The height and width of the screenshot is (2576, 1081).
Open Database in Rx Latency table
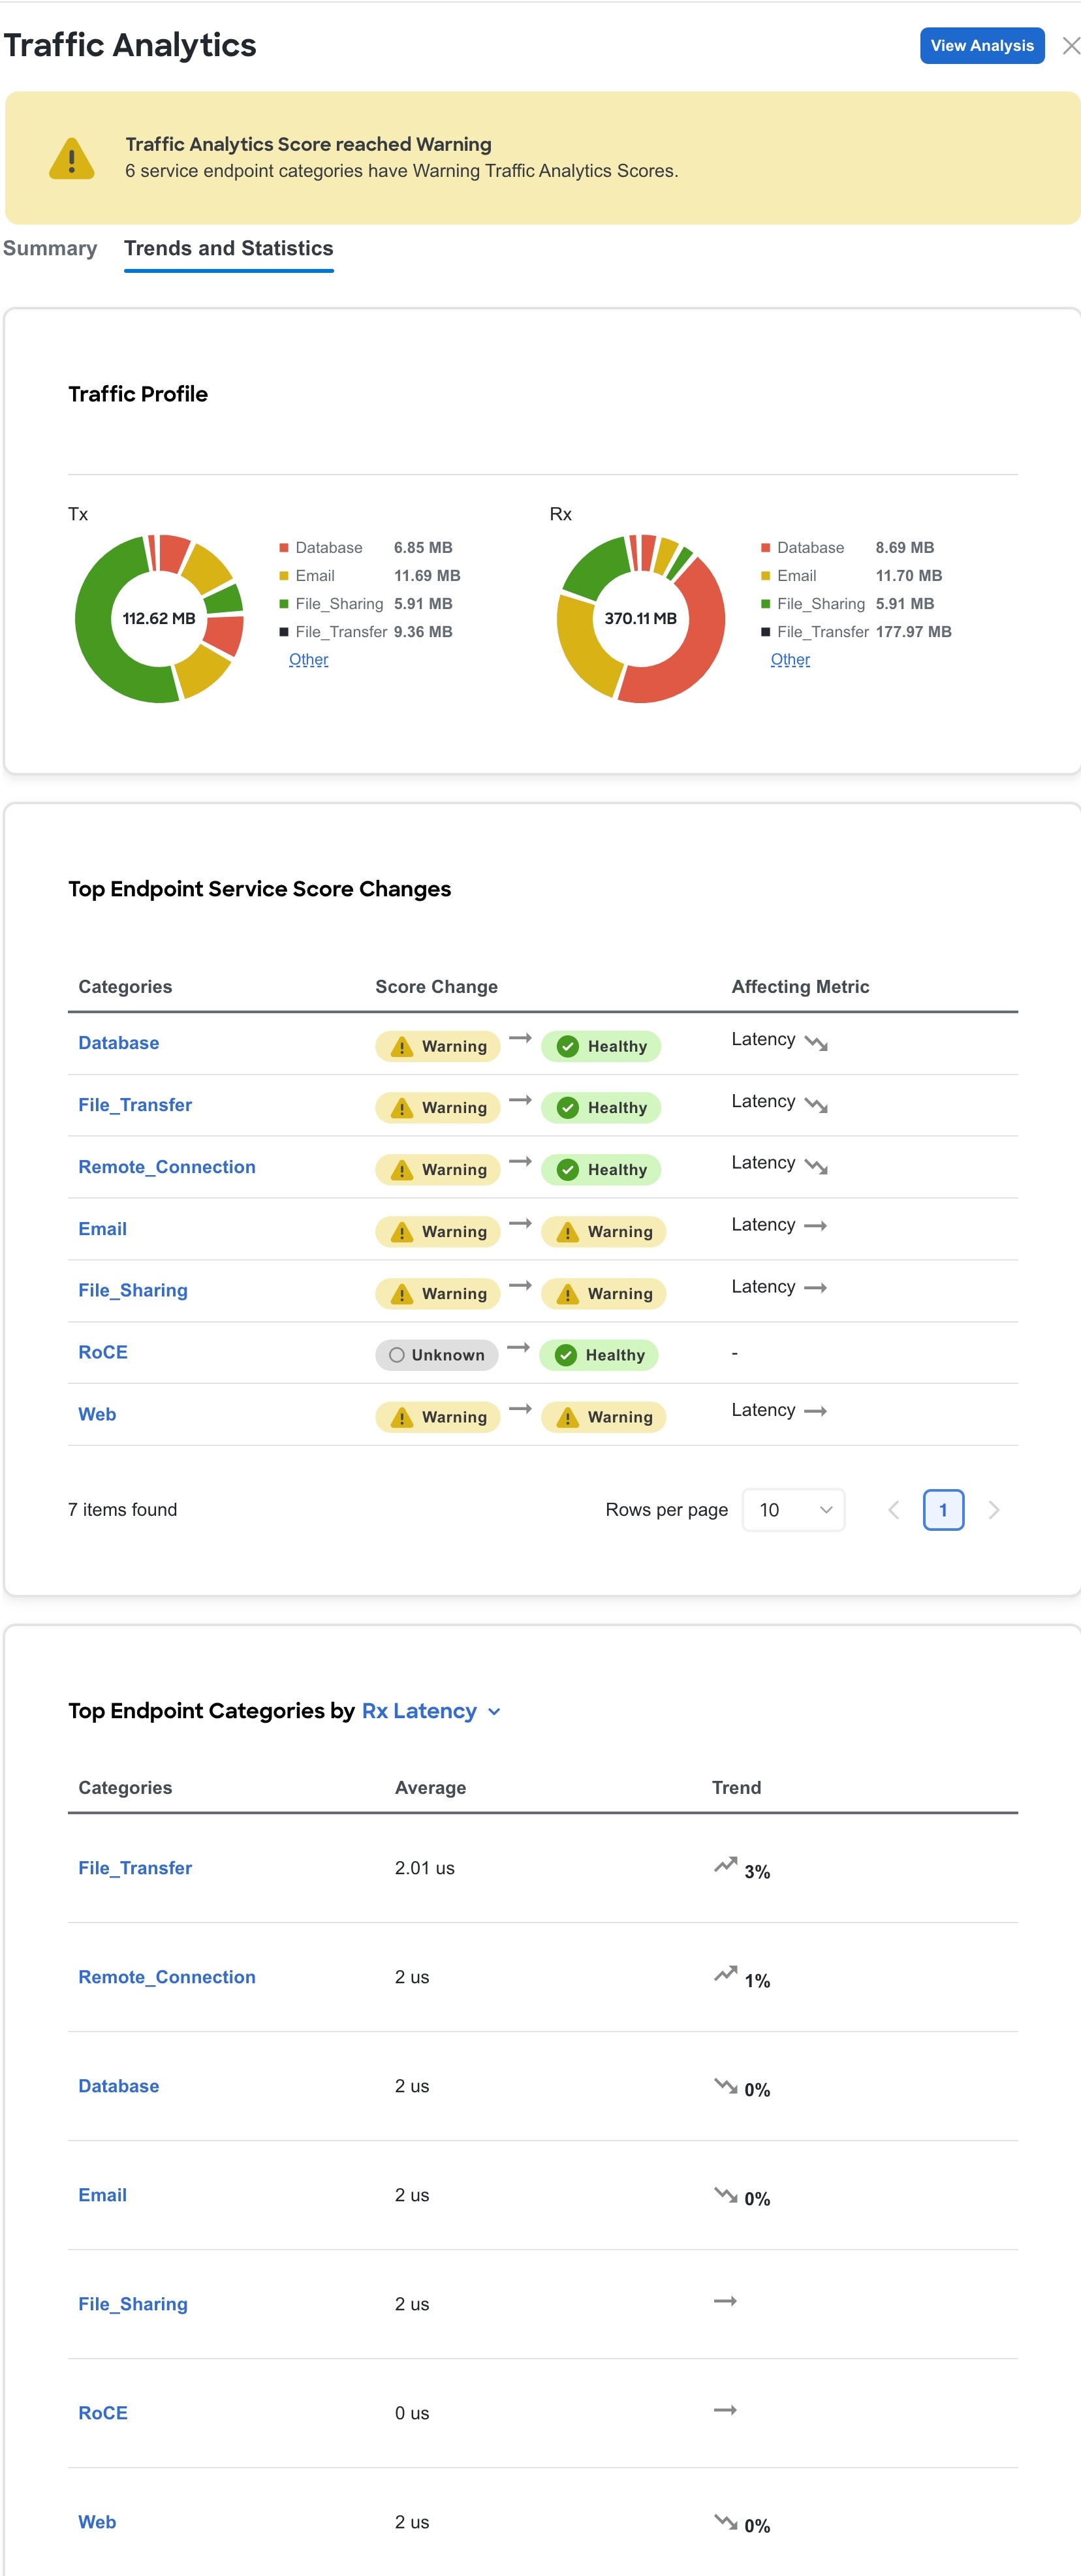119,2086
